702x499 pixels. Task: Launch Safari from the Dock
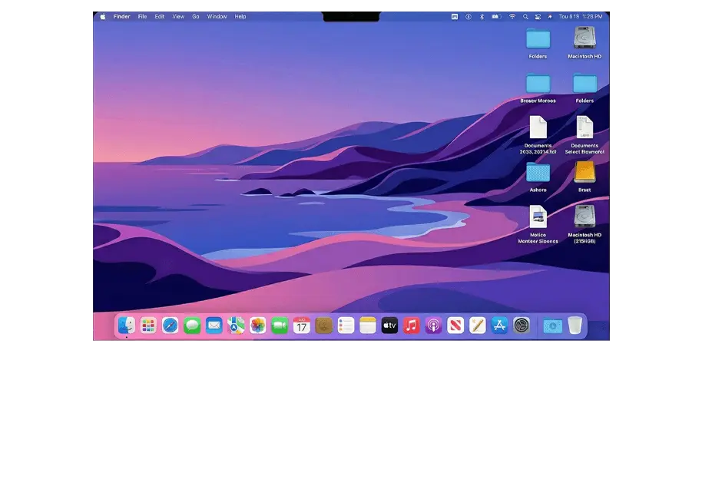click(170, 326)
